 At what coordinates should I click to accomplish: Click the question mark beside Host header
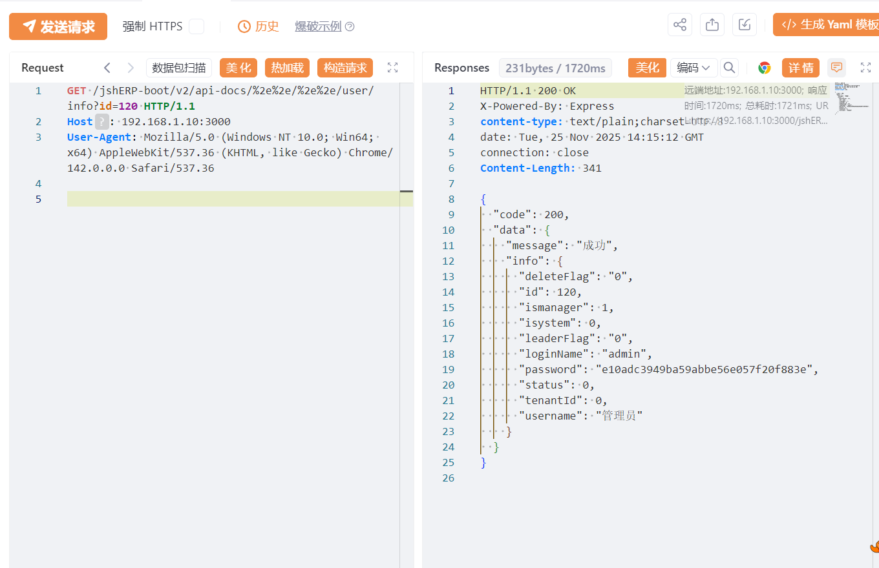pos(101,121)
